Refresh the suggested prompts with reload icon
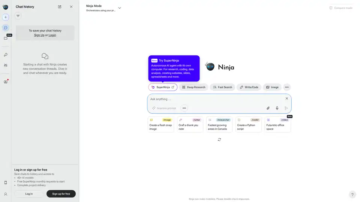 [x=219, y=140]
